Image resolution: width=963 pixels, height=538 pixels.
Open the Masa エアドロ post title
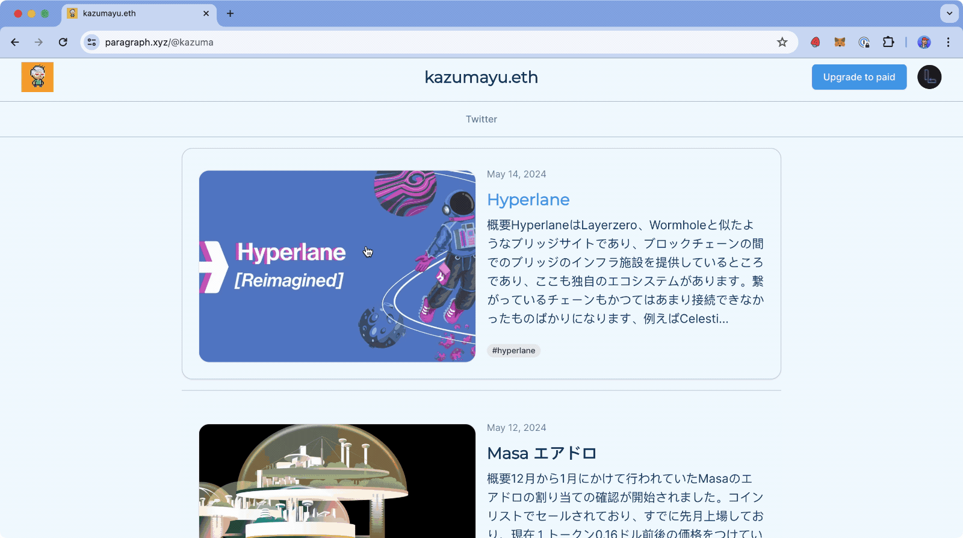coord(542,453)
